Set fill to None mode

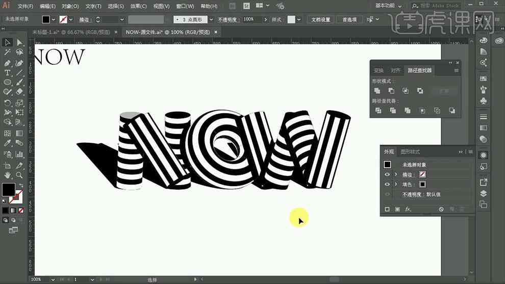pyautogui.click(x=21, y=210)
